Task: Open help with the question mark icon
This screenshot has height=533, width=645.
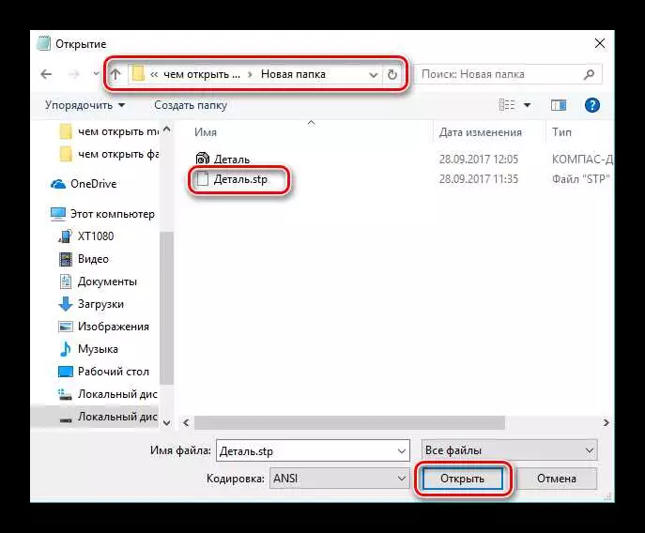Action: click(x=591, y=105)
